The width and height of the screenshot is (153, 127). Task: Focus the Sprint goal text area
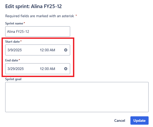point(77,97)
